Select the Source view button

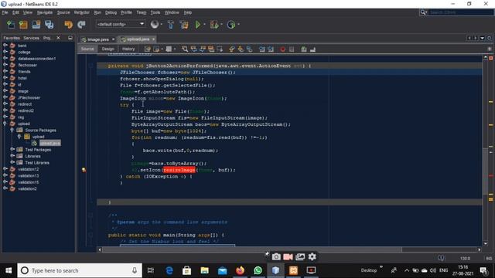[x=87, y=49]
